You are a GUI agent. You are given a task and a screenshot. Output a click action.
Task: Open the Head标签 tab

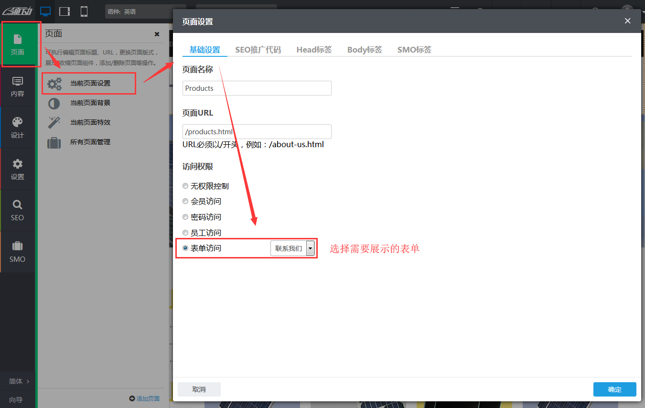tap(314, 49)
